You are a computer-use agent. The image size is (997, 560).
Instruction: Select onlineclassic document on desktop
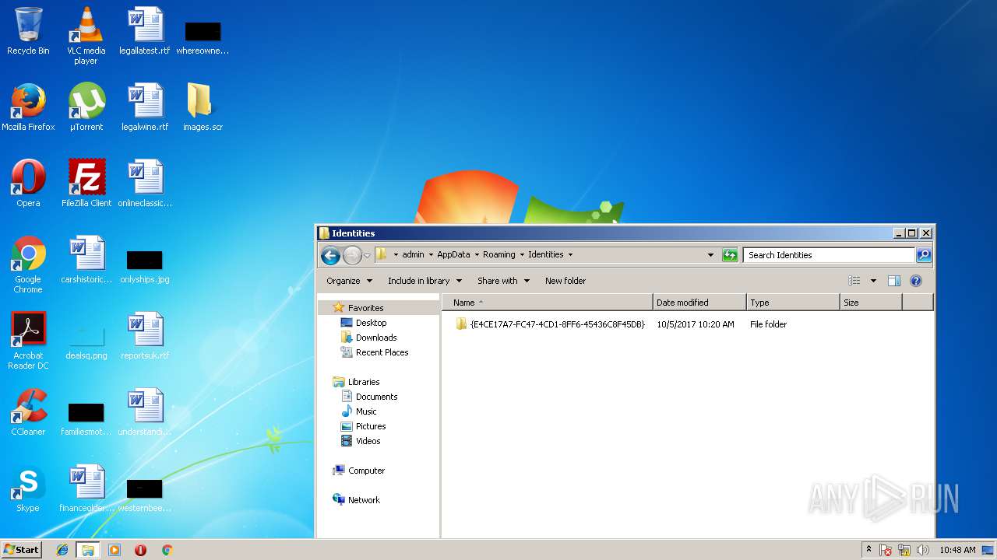point(145,184)
